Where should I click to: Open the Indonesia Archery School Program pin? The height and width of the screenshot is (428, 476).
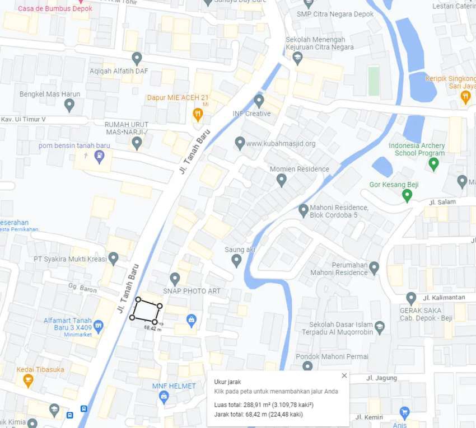(433, 164)
